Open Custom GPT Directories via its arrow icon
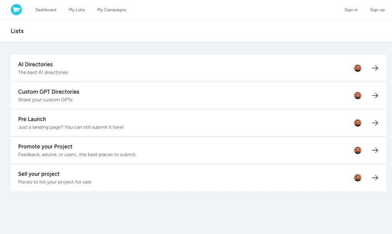 [375, 95]
